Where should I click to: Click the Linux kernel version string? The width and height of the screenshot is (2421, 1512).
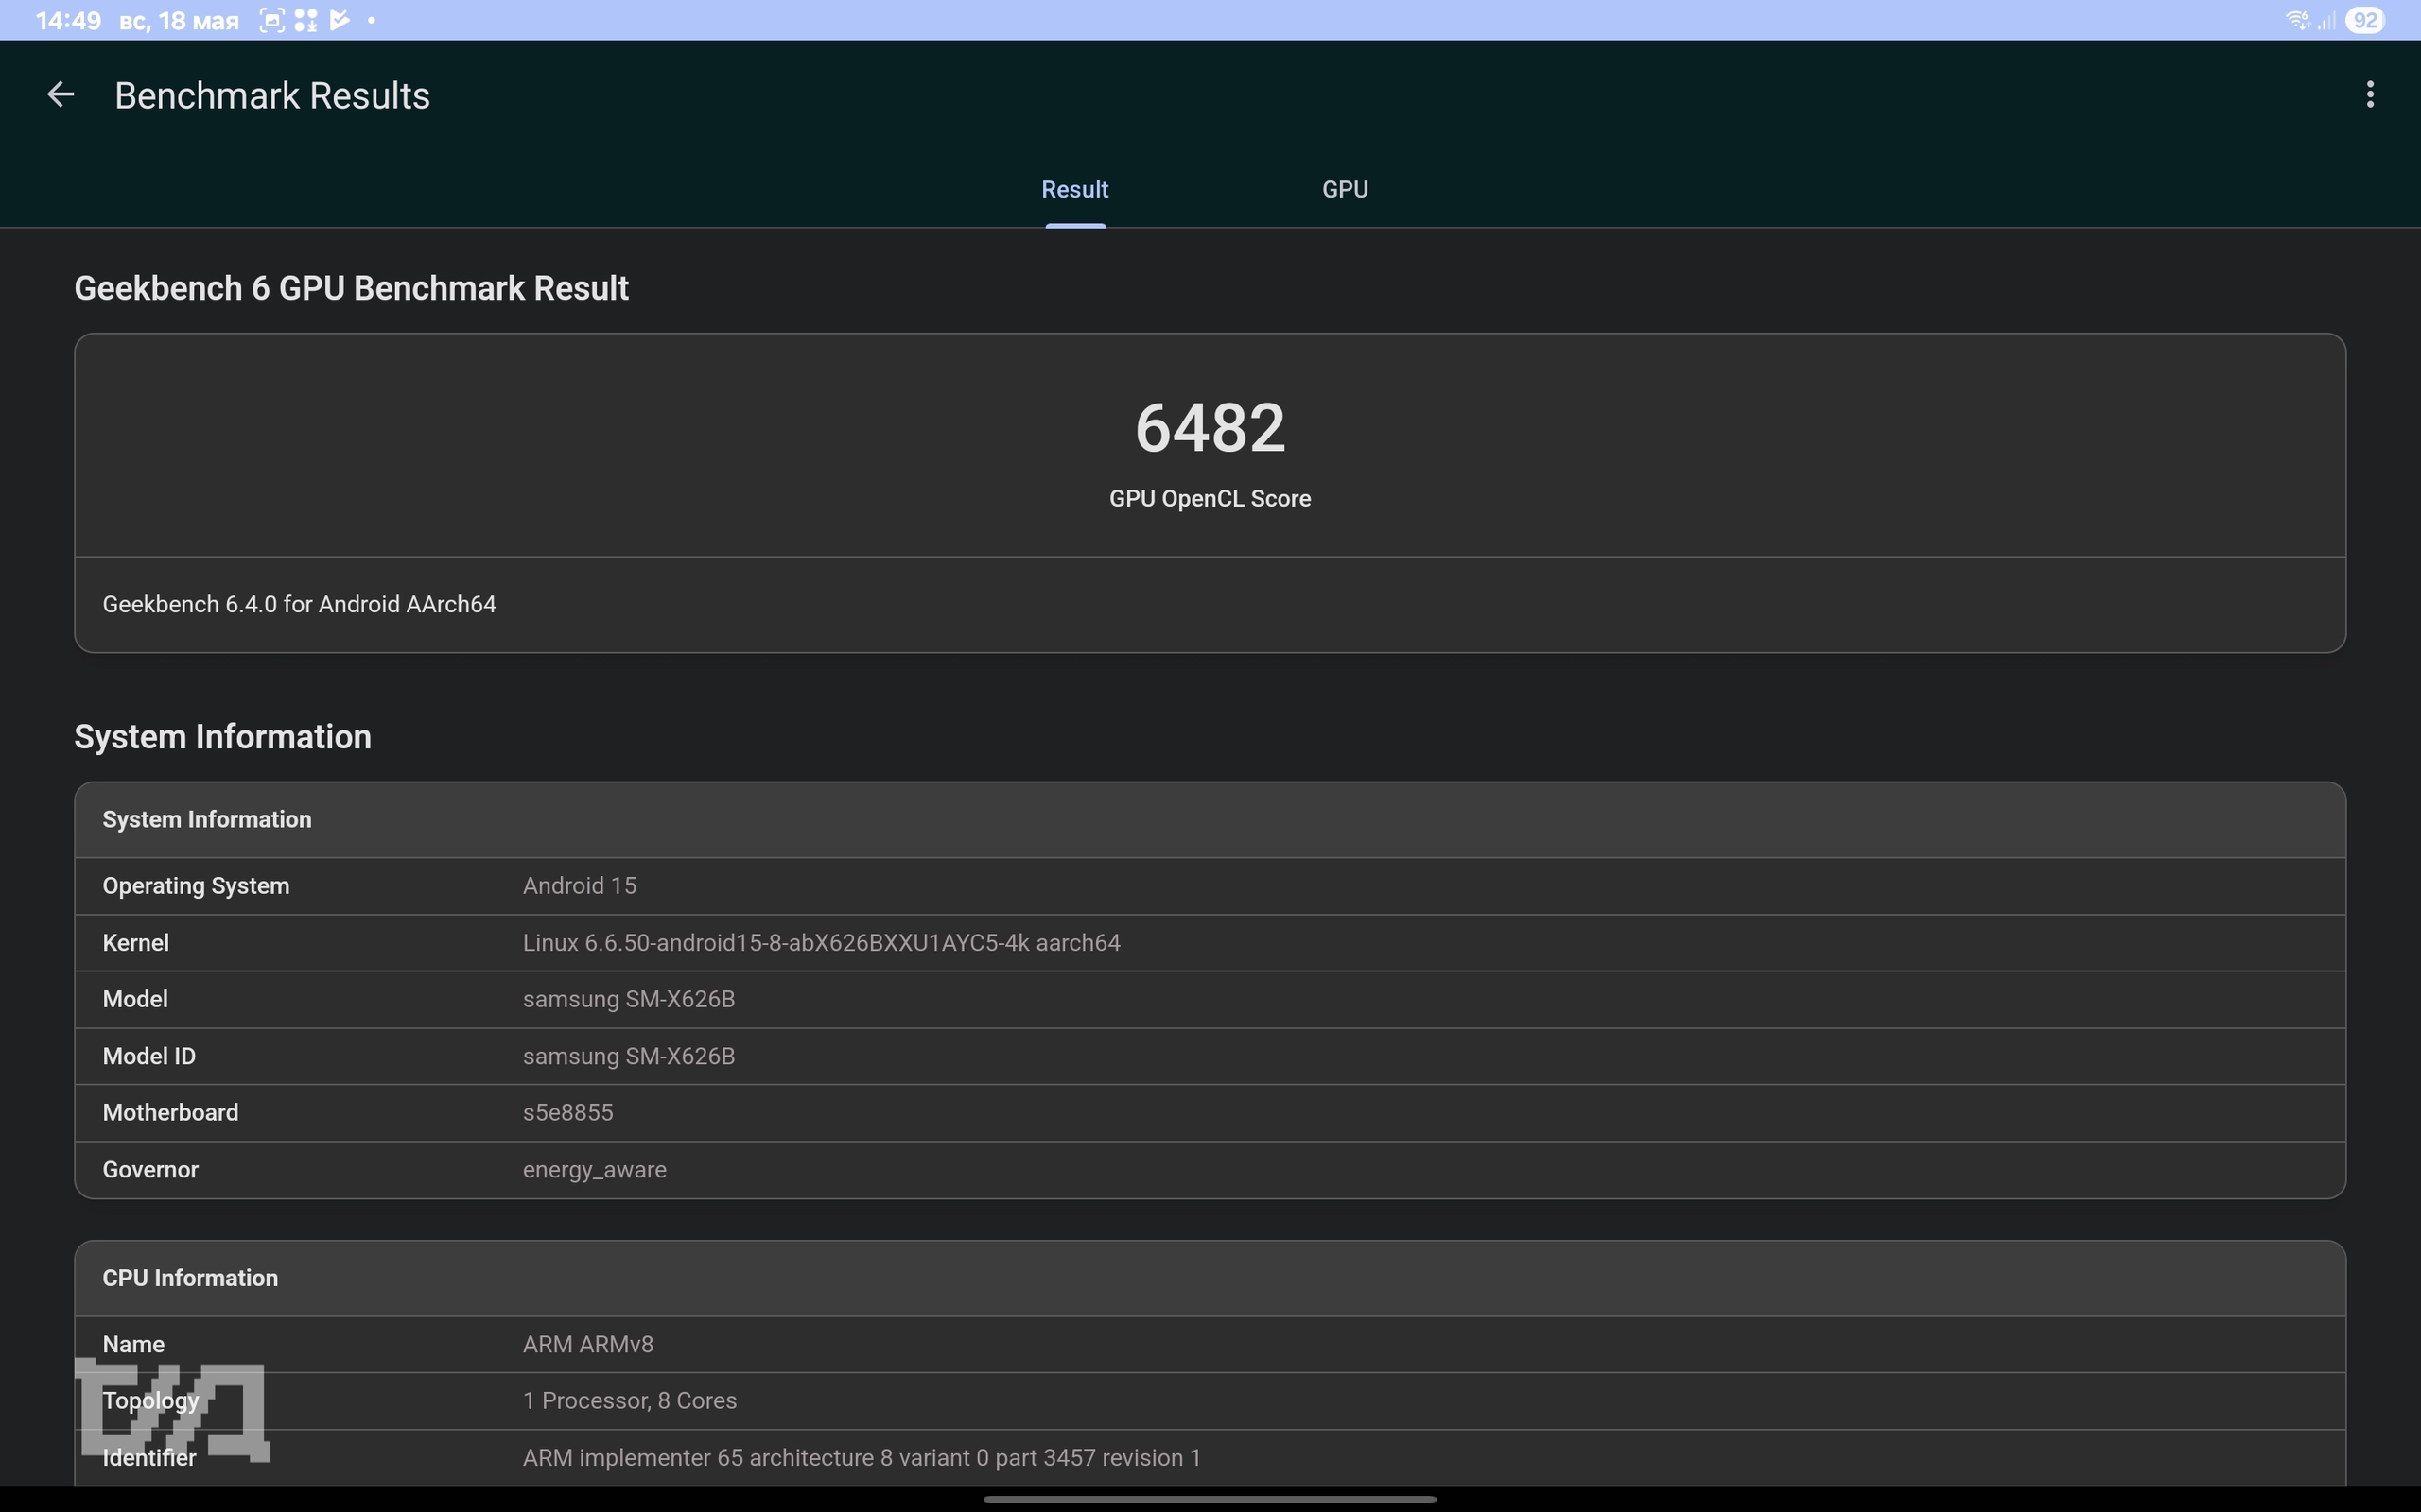(x=821, y=943)
